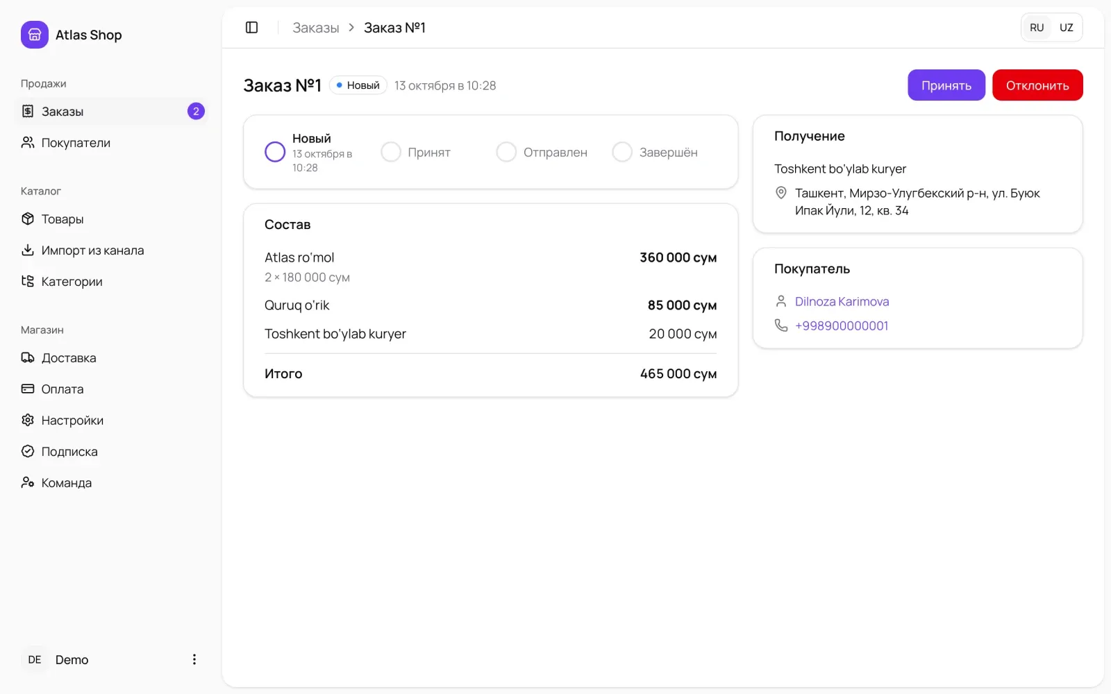Select the Новый status step circle
Image resolution: width=1111 pixels, height=694 pixels.
pyautogui.click(x=275, y=152)
